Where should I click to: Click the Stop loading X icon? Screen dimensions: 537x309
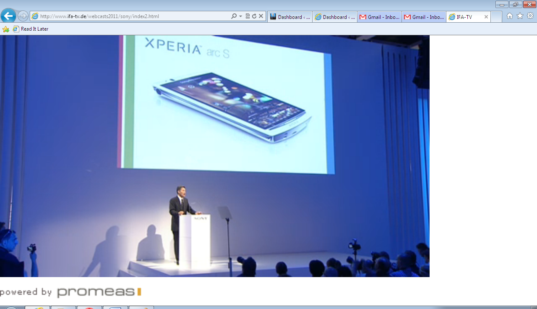coord(261,16)
